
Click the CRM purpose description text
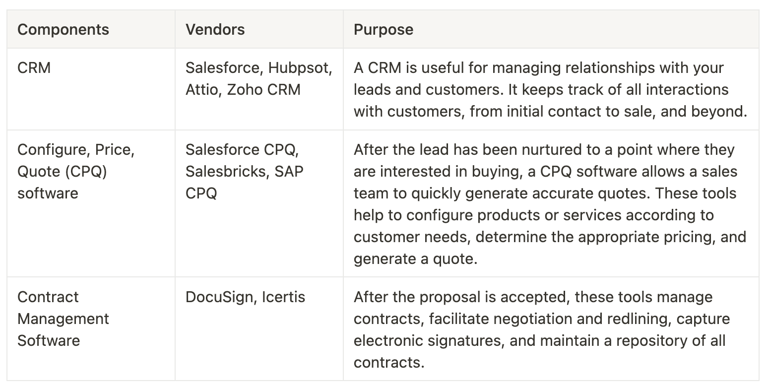click(550, 90)
